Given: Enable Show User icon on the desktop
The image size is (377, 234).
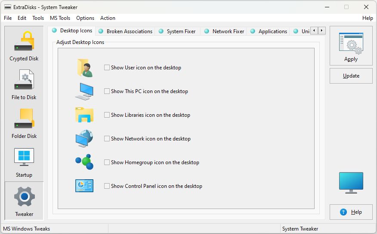Looking at the screenshot, I should click(x=107, y=68).
